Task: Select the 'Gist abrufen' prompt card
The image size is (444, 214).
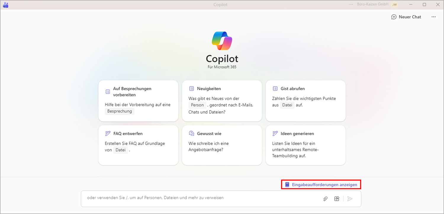Action: coord(305,101)
